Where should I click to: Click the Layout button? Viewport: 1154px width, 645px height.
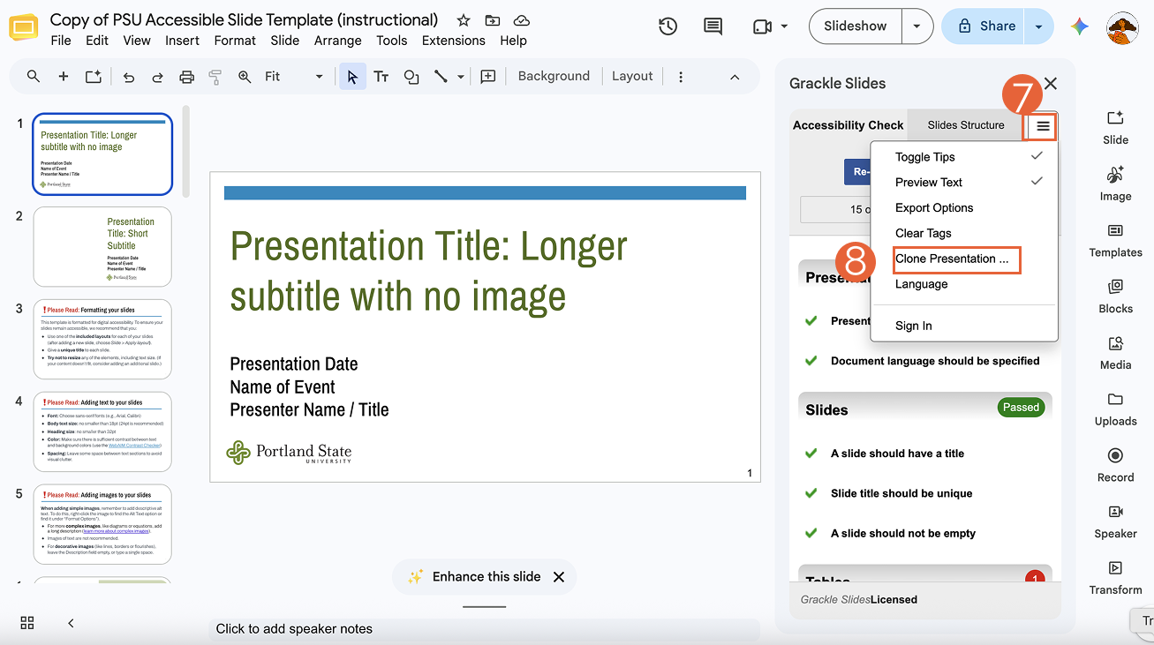(632, 77)
